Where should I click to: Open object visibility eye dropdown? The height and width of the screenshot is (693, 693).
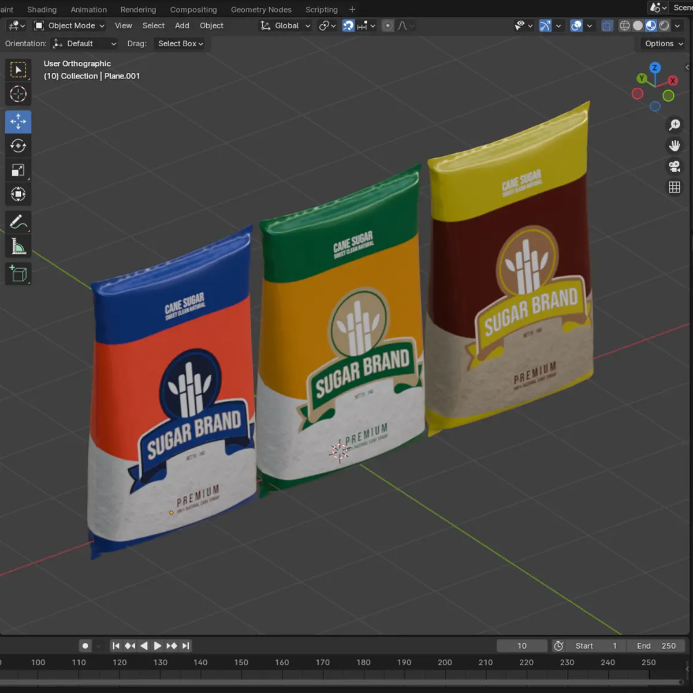coord(524,25)
